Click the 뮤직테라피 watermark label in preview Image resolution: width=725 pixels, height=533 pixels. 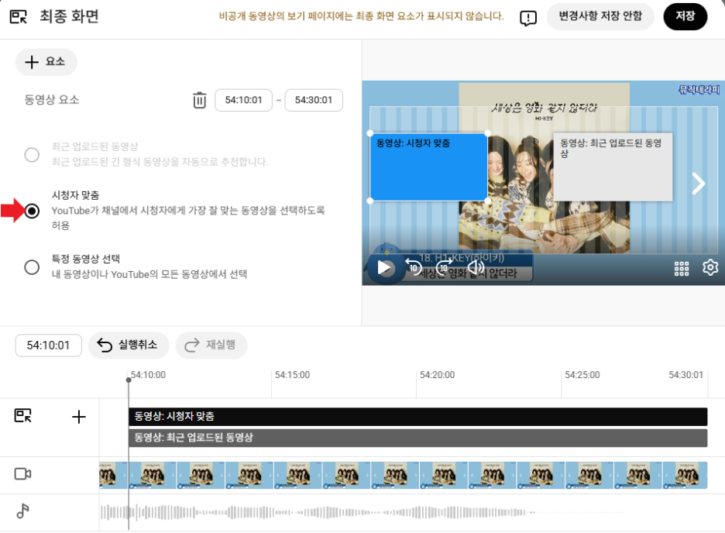pyautogui.click(x=699, y=90)
